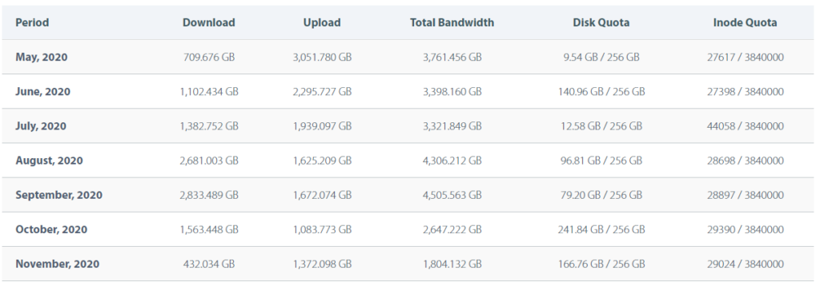
Task: Click the 1,804.132 GB total bandwidth value
Action: 452,264
